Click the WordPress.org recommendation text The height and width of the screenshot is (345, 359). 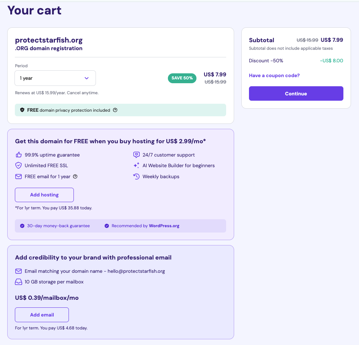pos(164,226)
